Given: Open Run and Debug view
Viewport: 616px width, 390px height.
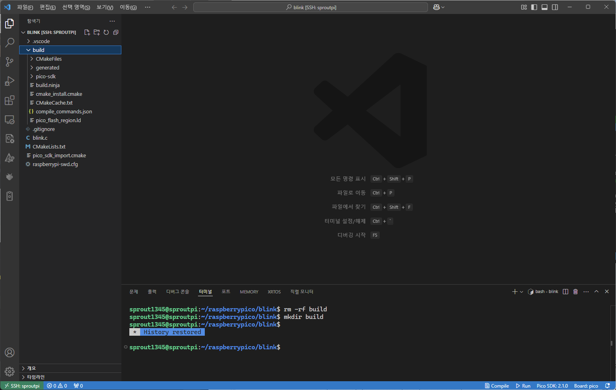Looking at the screenshot, I should (10, 81).
